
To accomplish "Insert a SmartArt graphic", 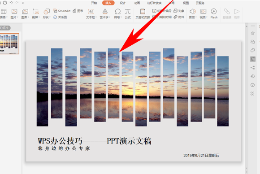I will click(62, 11).
